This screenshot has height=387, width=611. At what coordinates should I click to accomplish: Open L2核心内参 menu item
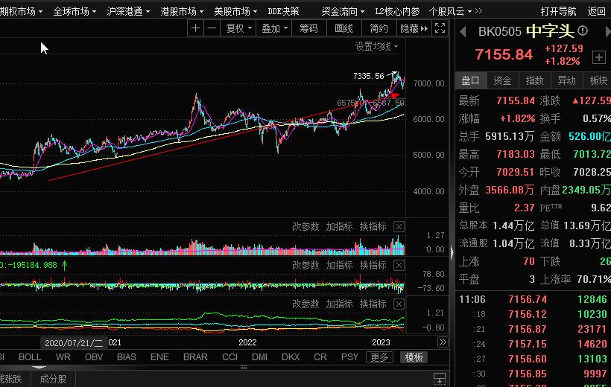[x=397, y=12]
